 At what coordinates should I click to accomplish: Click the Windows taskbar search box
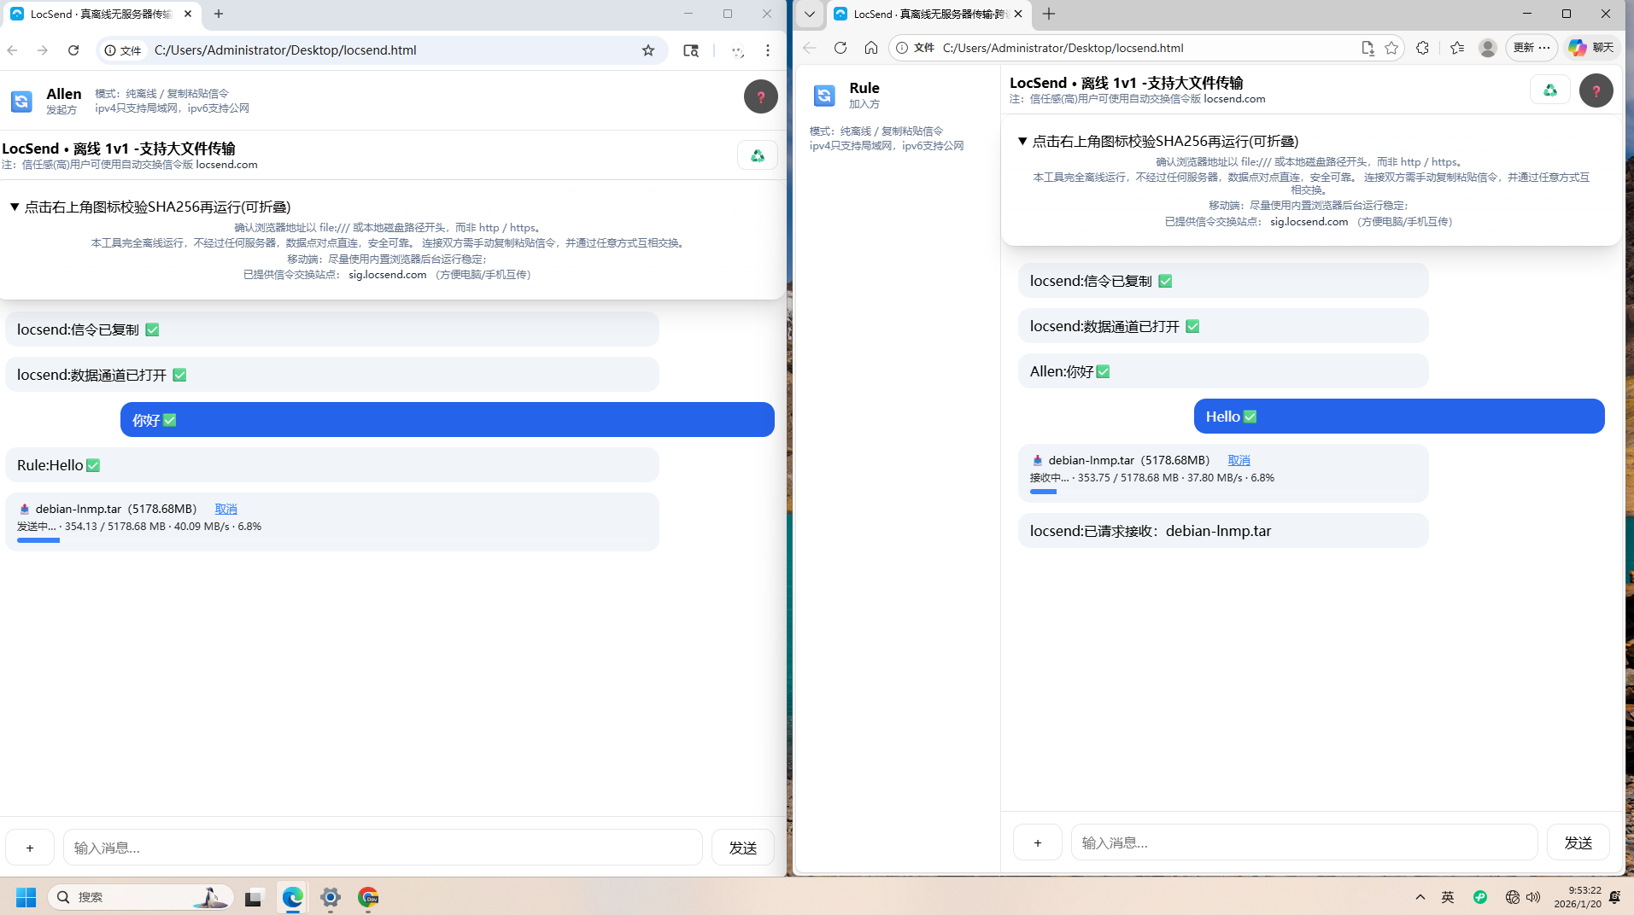[x=141, y=897]
